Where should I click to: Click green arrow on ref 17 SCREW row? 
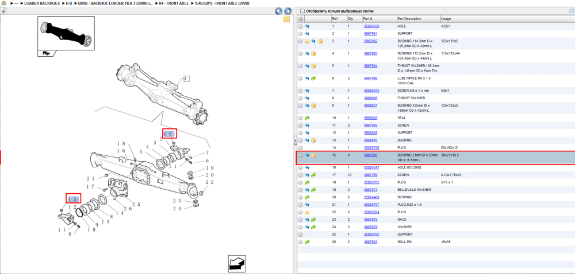coord(313,175)
